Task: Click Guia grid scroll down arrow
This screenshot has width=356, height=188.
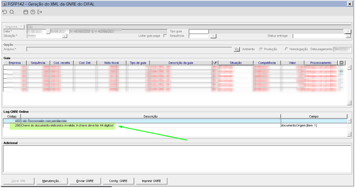Action: 349,103
